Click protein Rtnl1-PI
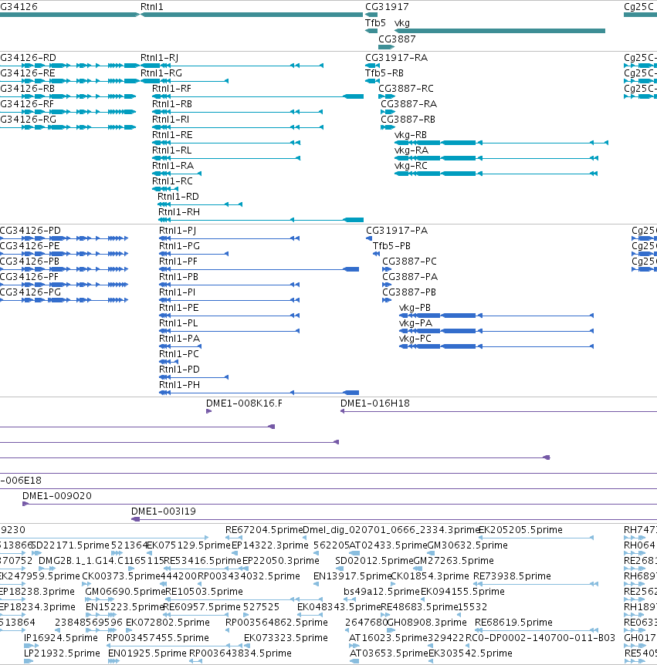Screen dimensions: 657x665 (229, 300)
